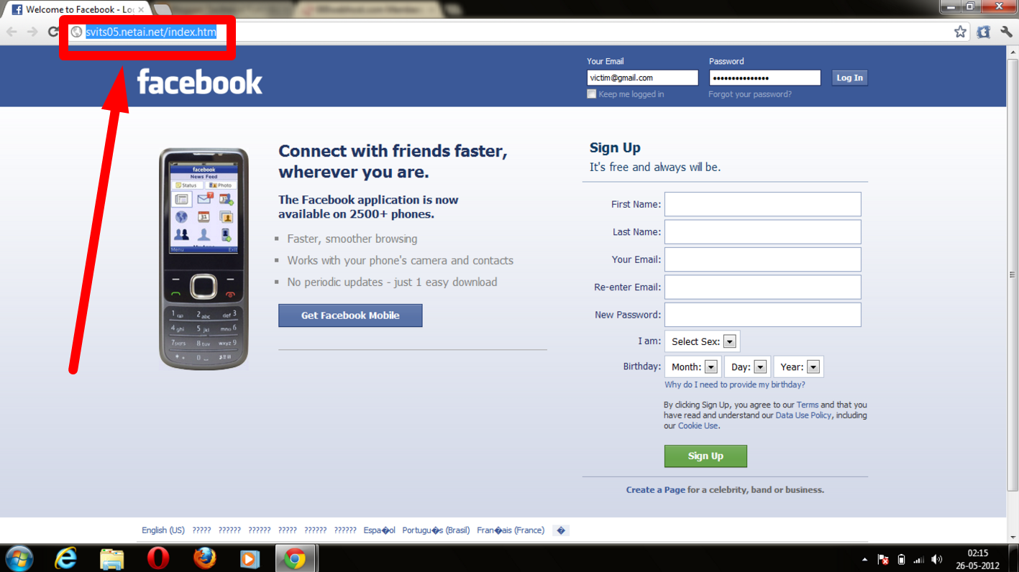Click the Chrome forward arrow
1019x572 pixels.
click(x=32, y=32)
